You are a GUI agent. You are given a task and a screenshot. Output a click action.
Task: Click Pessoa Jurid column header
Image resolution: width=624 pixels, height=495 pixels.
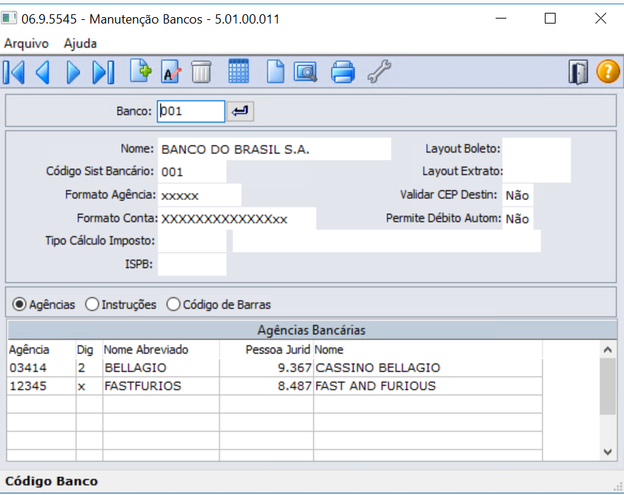(266, 349)
